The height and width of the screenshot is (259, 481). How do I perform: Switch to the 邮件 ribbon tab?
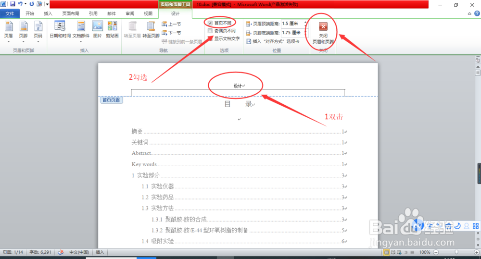(x=112, y=13)
